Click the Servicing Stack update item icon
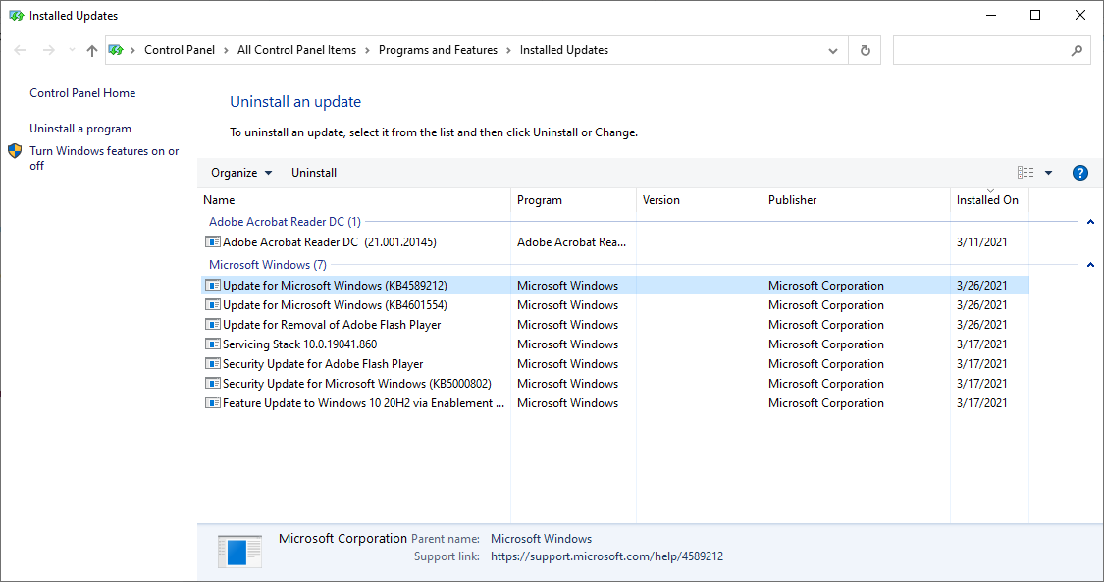This screenshot has height=582, width=1104. click(x=212, y=344)
